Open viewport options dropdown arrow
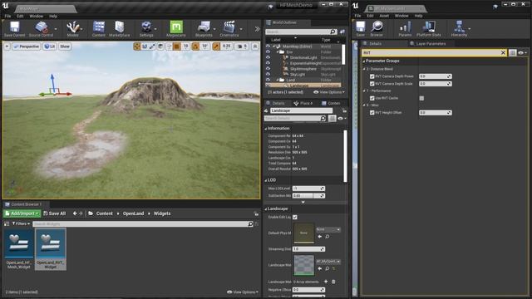Viewport: 532px width, 299px height. (7, 47)
